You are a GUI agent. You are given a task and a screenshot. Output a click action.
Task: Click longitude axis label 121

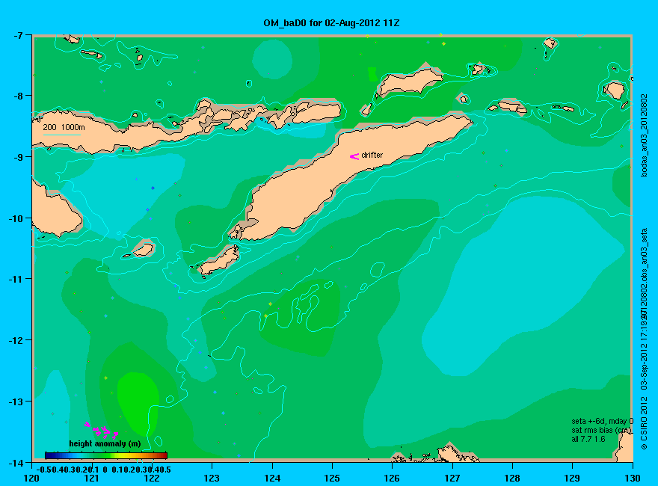[x=91, y=478]
